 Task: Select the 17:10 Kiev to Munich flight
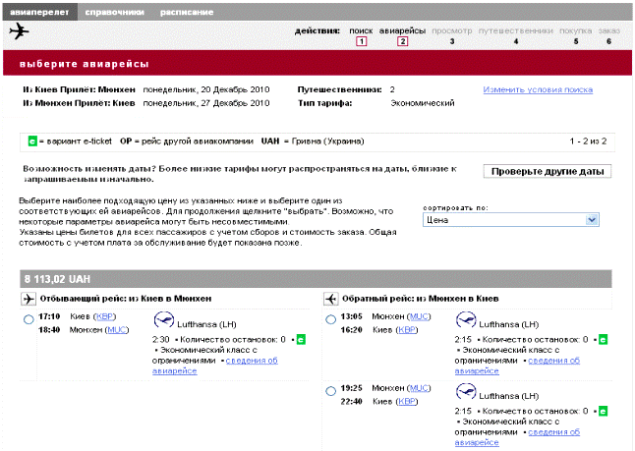coord(29,319)
